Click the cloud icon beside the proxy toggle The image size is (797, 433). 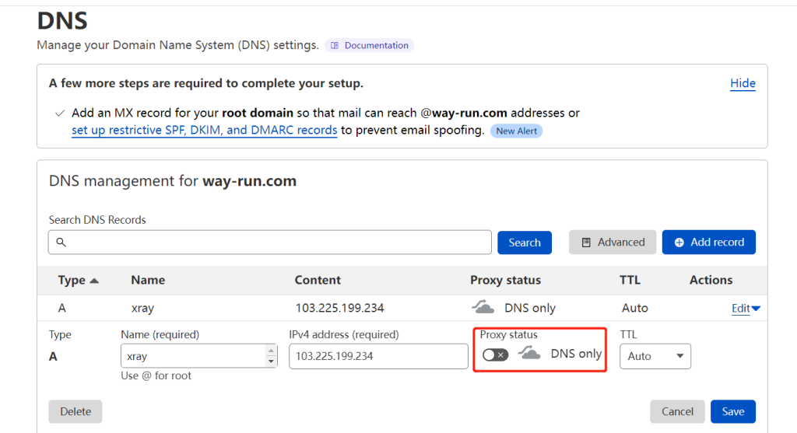[530, 354]
